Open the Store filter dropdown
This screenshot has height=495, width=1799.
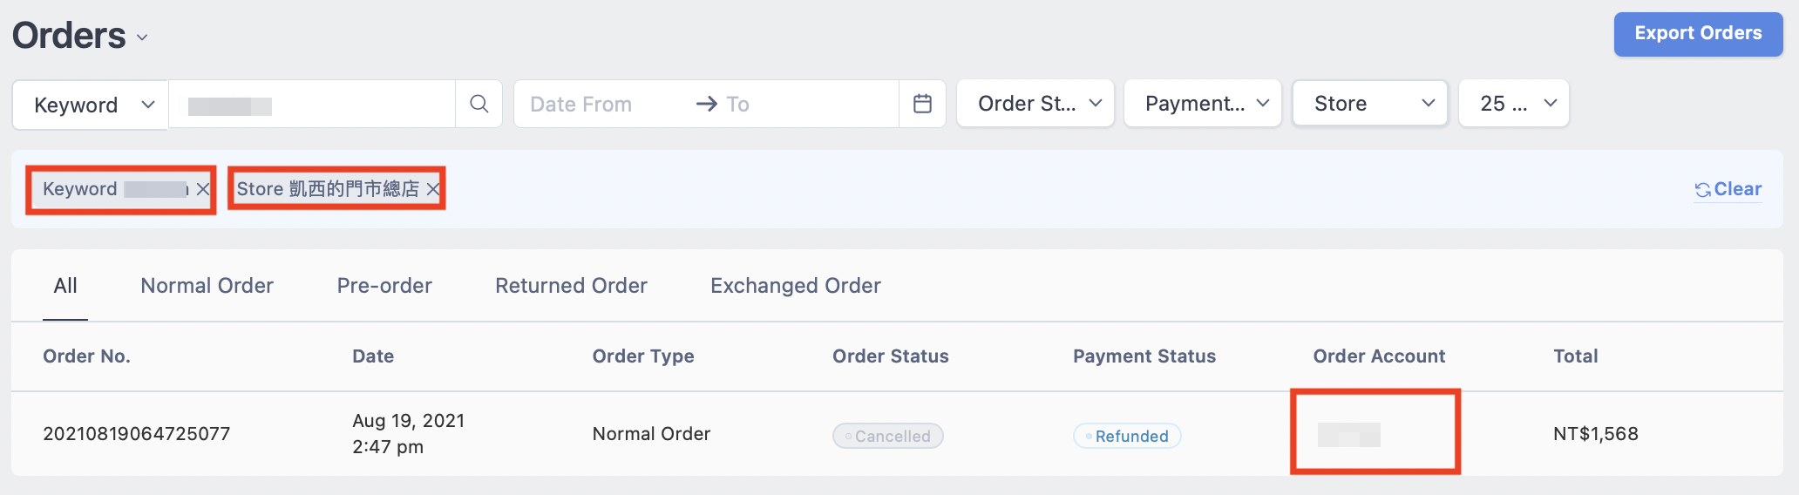click(1370, 104)
